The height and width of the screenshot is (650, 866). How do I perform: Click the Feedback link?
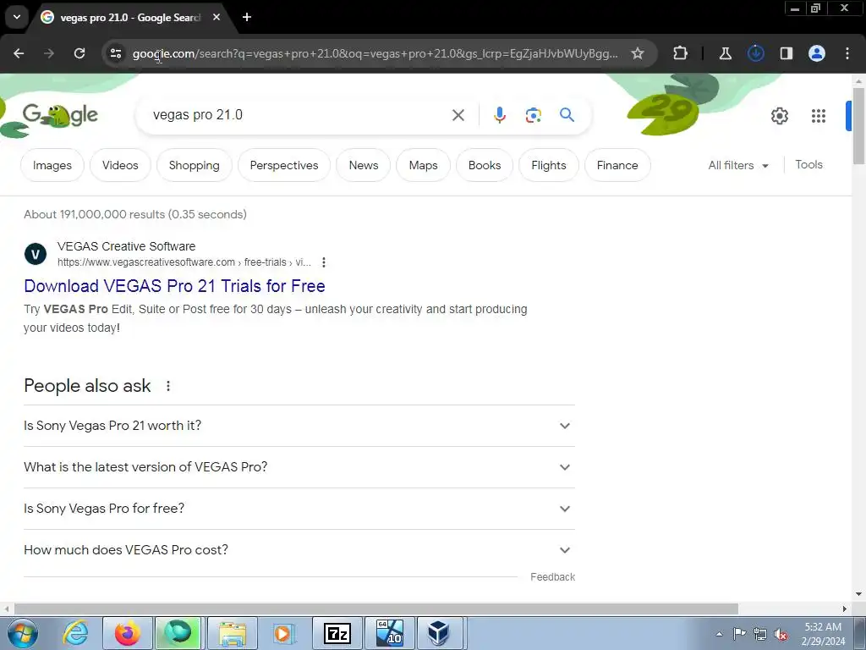(552, 577)
